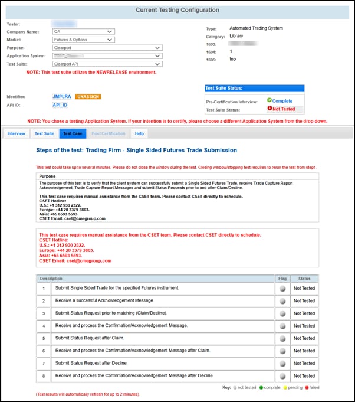This screenshot has height=402, width=355.
Task: Open the Company Name dropdown
Action: (x=83, y=31)
